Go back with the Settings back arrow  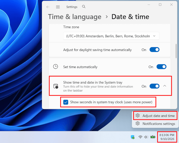pyautogui.click(x=48, y=7)
